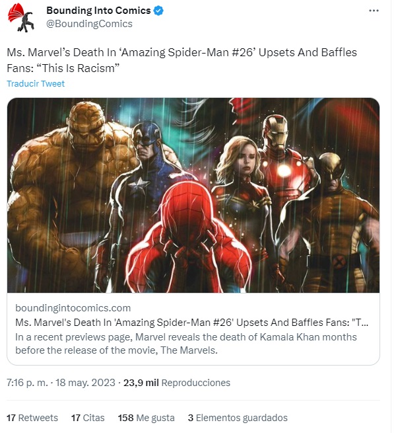The height and width of the screenshot is (433, 398).
Task: Open the three-dot more options menu
Action: pyautogui.click(x=374, y=11)
